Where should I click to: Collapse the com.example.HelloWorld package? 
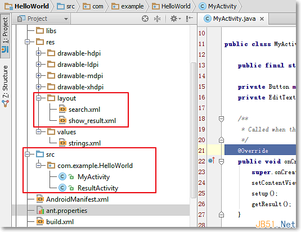pyautogui.click(x=39, y=166)
